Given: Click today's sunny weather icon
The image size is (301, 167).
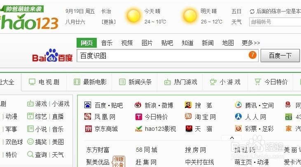Looking at the screenshot, I should coord(133,16).
